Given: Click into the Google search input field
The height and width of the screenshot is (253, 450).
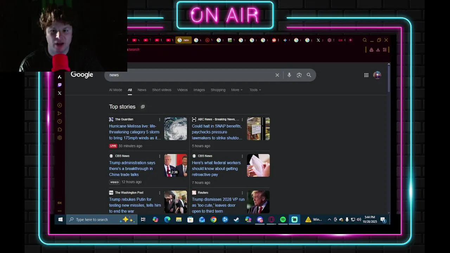Looking at the screenshot, I should click(190, 75).
